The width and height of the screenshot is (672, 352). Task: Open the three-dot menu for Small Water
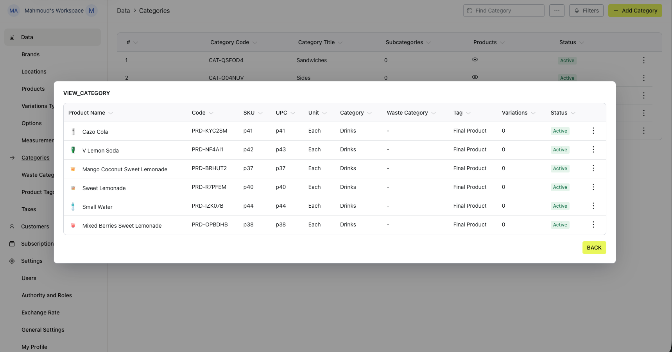593,206
